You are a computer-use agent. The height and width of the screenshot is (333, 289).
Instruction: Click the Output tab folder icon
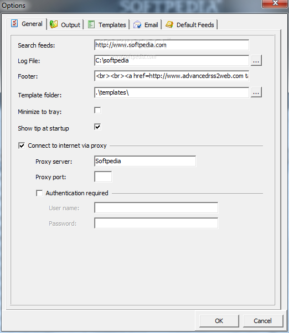pos(54,24)
